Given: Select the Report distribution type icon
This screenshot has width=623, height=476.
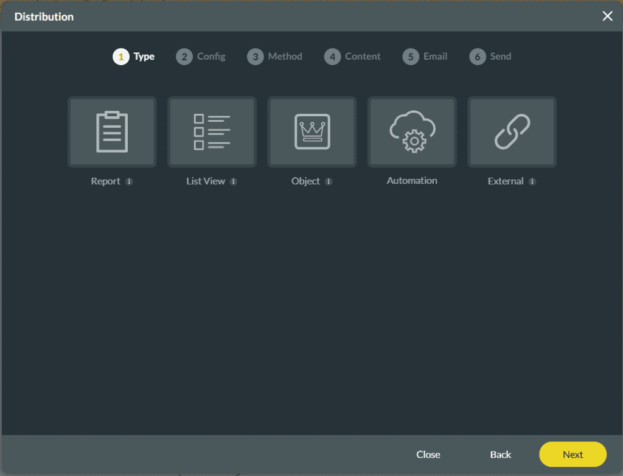Looking at the screenshot, I should (x=112, y=131).
